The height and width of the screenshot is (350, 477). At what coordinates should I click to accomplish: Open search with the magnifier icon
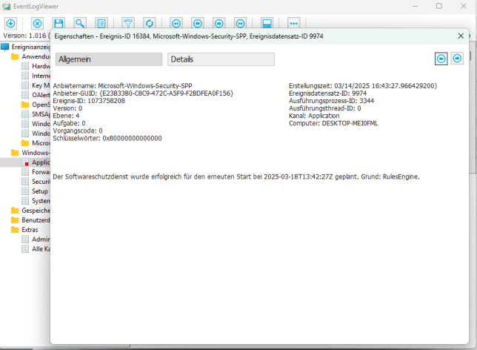pyautogui.click(x=79, y=24)
